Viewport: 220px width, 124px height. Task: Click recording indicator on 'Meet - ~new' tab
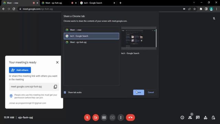[34, 3]
